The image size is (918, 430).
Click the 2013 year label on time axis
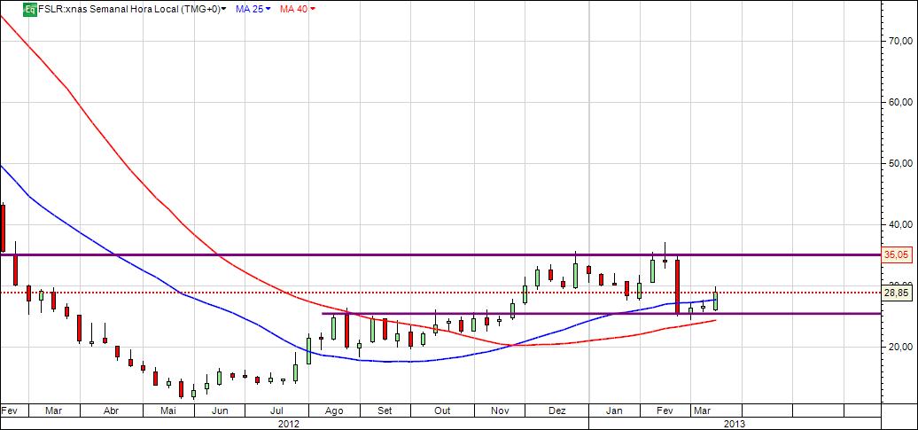tap(735, 423)
